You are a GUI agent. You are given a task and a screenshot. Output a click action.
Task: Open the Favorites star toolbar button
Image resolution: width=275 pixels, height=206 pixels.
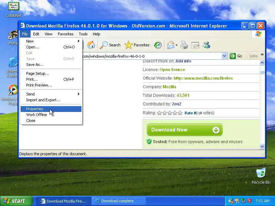point(137,45)
